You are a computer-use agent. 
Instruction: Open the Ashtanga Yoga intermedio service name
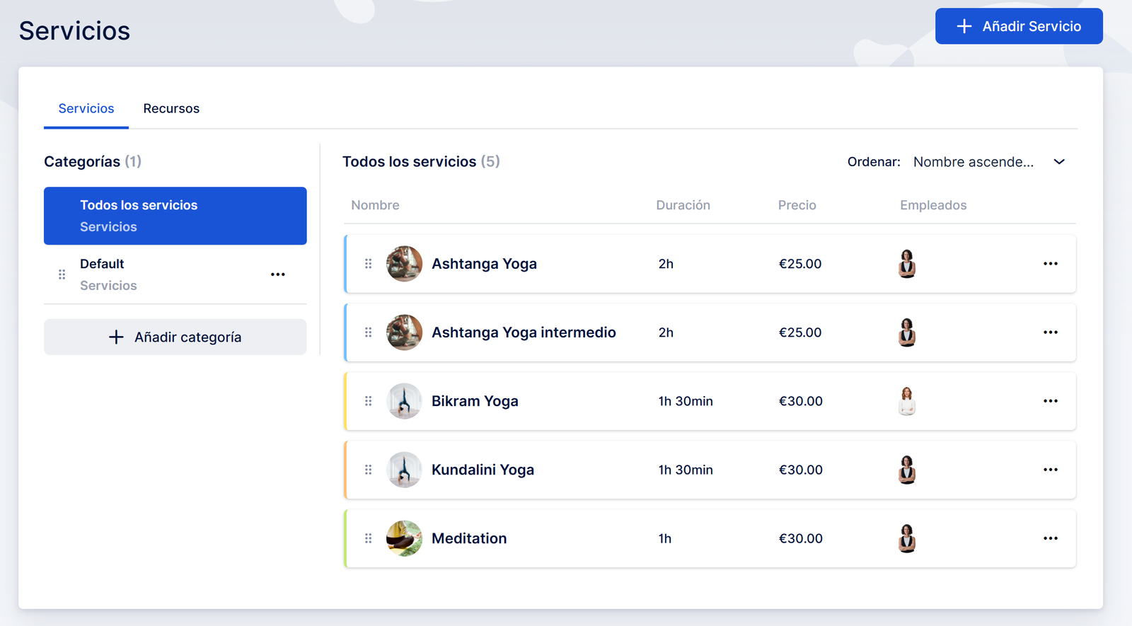coord(524,332)
